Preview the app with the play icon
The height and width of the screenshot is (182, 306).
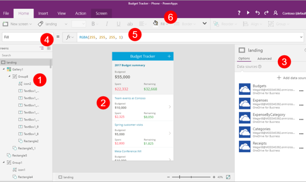(x=248, y=13)
